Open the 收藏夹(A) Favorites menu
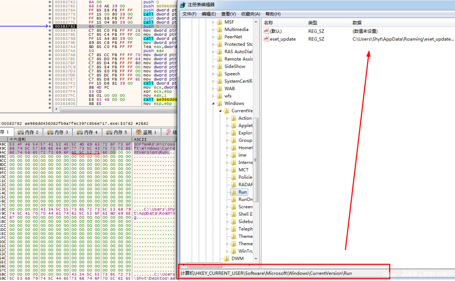Viewport: 455px width, 281px height. [x=250, y=14]
